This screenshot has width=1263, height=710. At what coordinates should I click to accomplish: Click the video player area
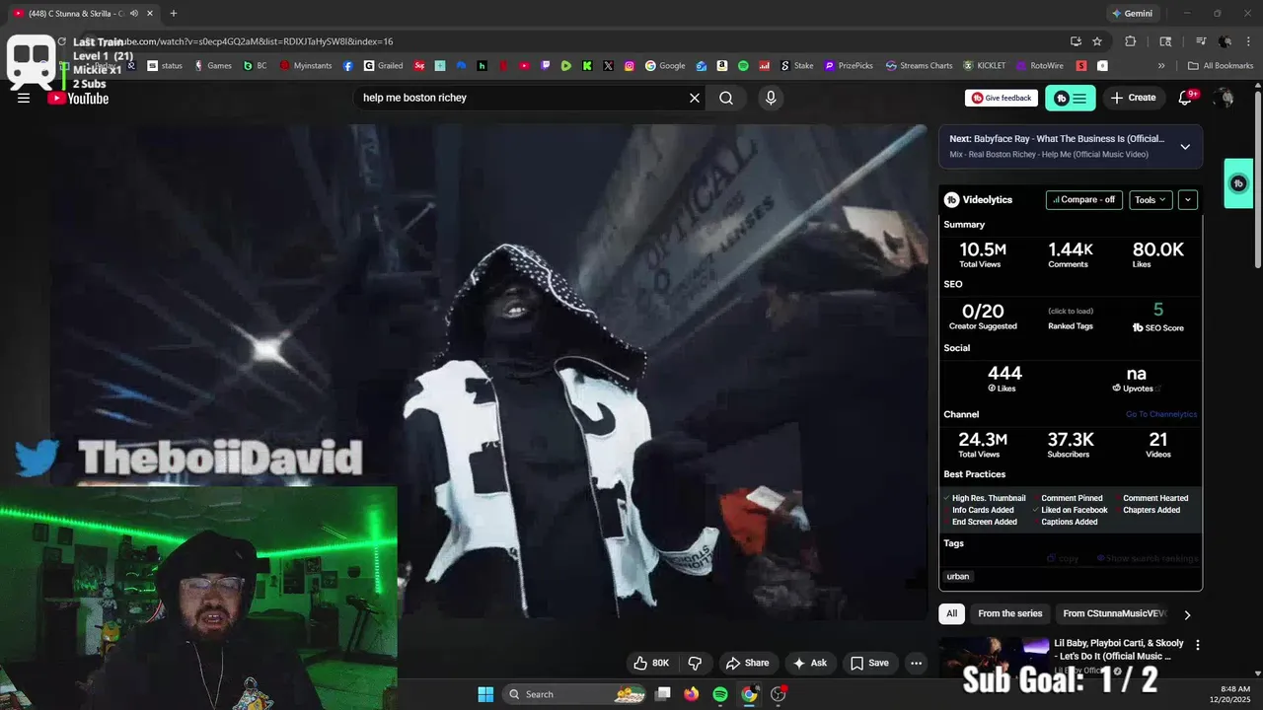pos(488,373)
